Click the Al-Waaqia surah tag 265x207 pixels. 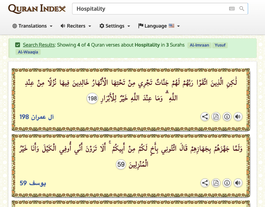click(x=28, y=52)
